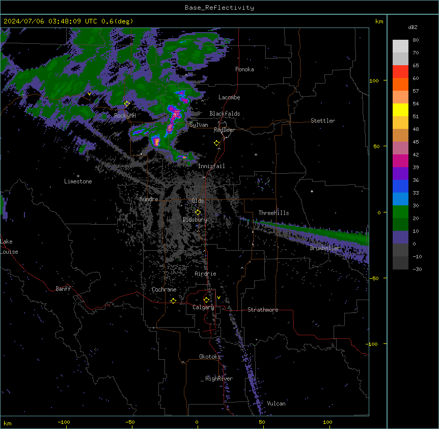Pick the white 70-80 dBZ legend swatch
The width and height of the screenshot is (439, 429).
[400, 46]
